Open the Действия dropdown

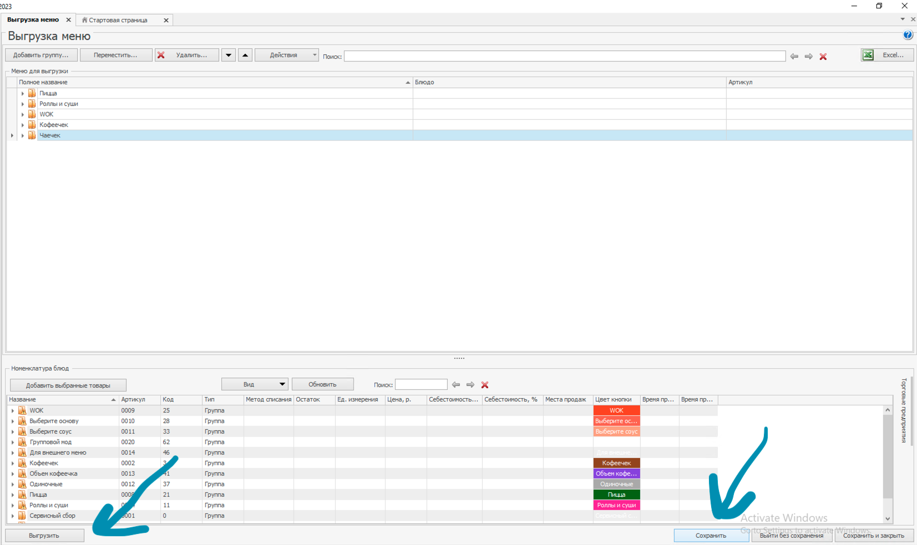(x=286, y=55)
